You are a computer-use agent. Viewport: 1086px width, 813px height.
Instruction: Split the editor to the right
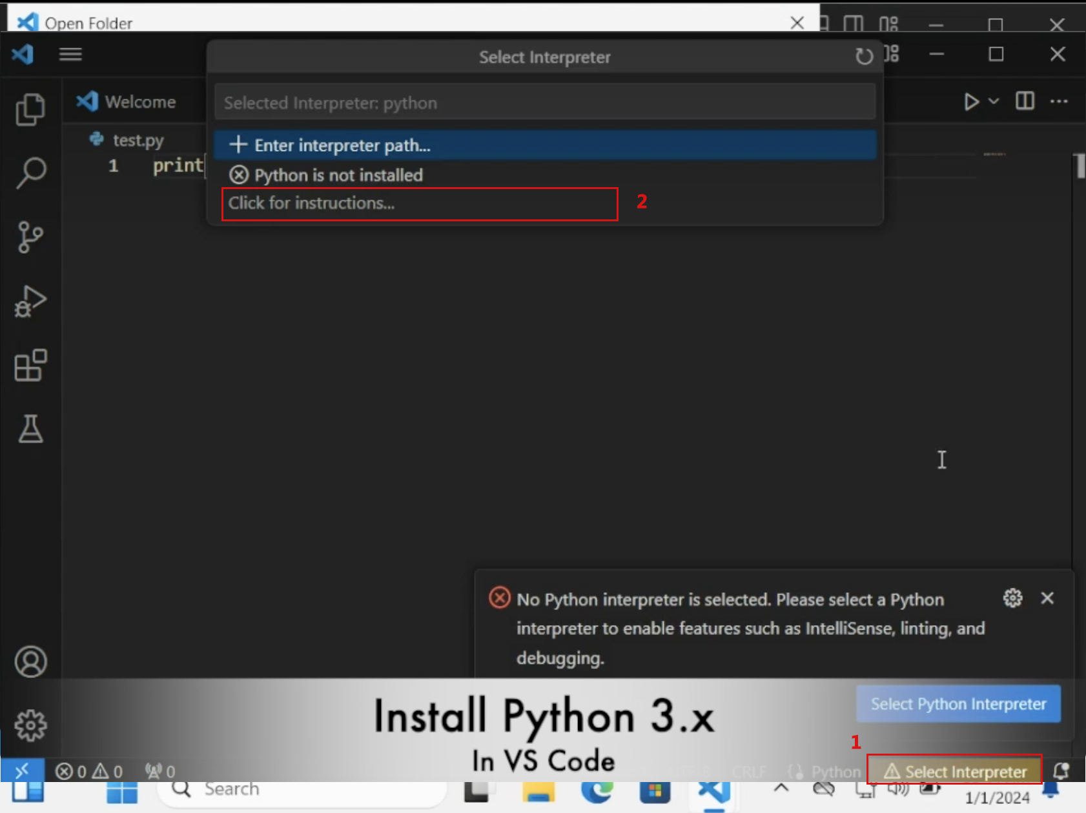(1025, 101)
